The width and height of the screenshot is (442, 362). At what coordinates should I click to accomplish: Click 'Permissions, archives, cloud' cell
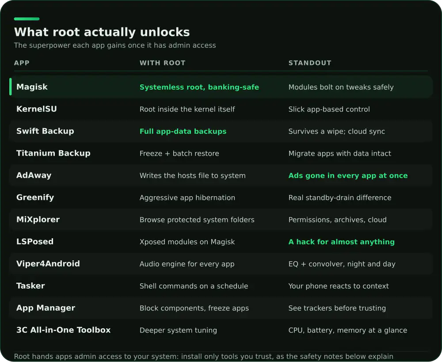(x=337, y=220)
